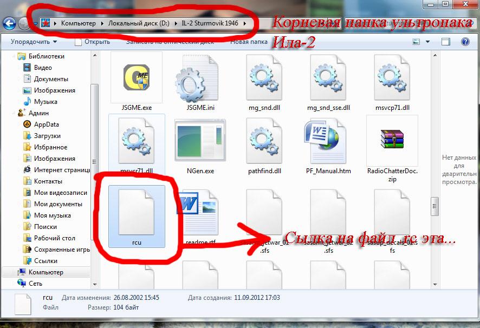Viewport: 480px width, 328px height.
Task: Expand the arrow after Локальный диск (D:)
Action: coord(176,23)
